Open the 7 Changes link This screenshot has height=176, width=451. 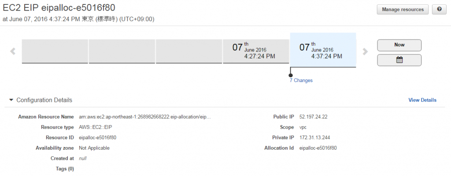coord(301,80)
